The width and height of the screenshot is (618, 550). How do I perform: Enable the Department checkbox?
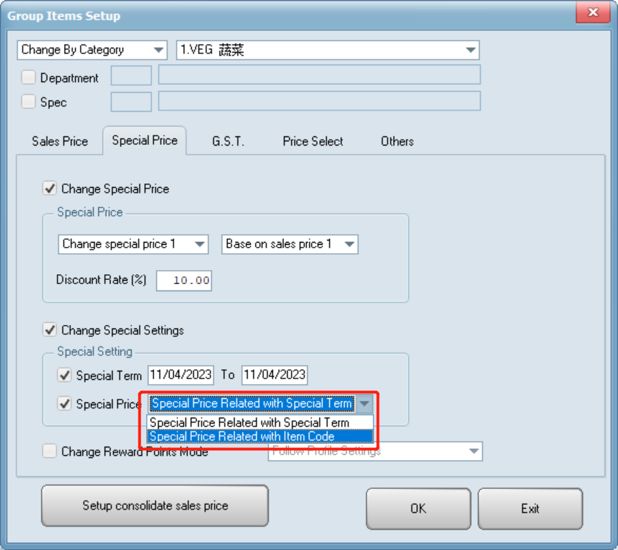point(29,77)
